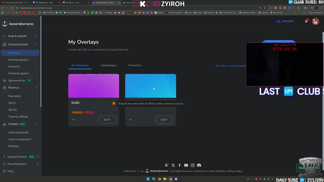324x182 pixels.
Task: Click the Windows Start button
Action: 148,179
